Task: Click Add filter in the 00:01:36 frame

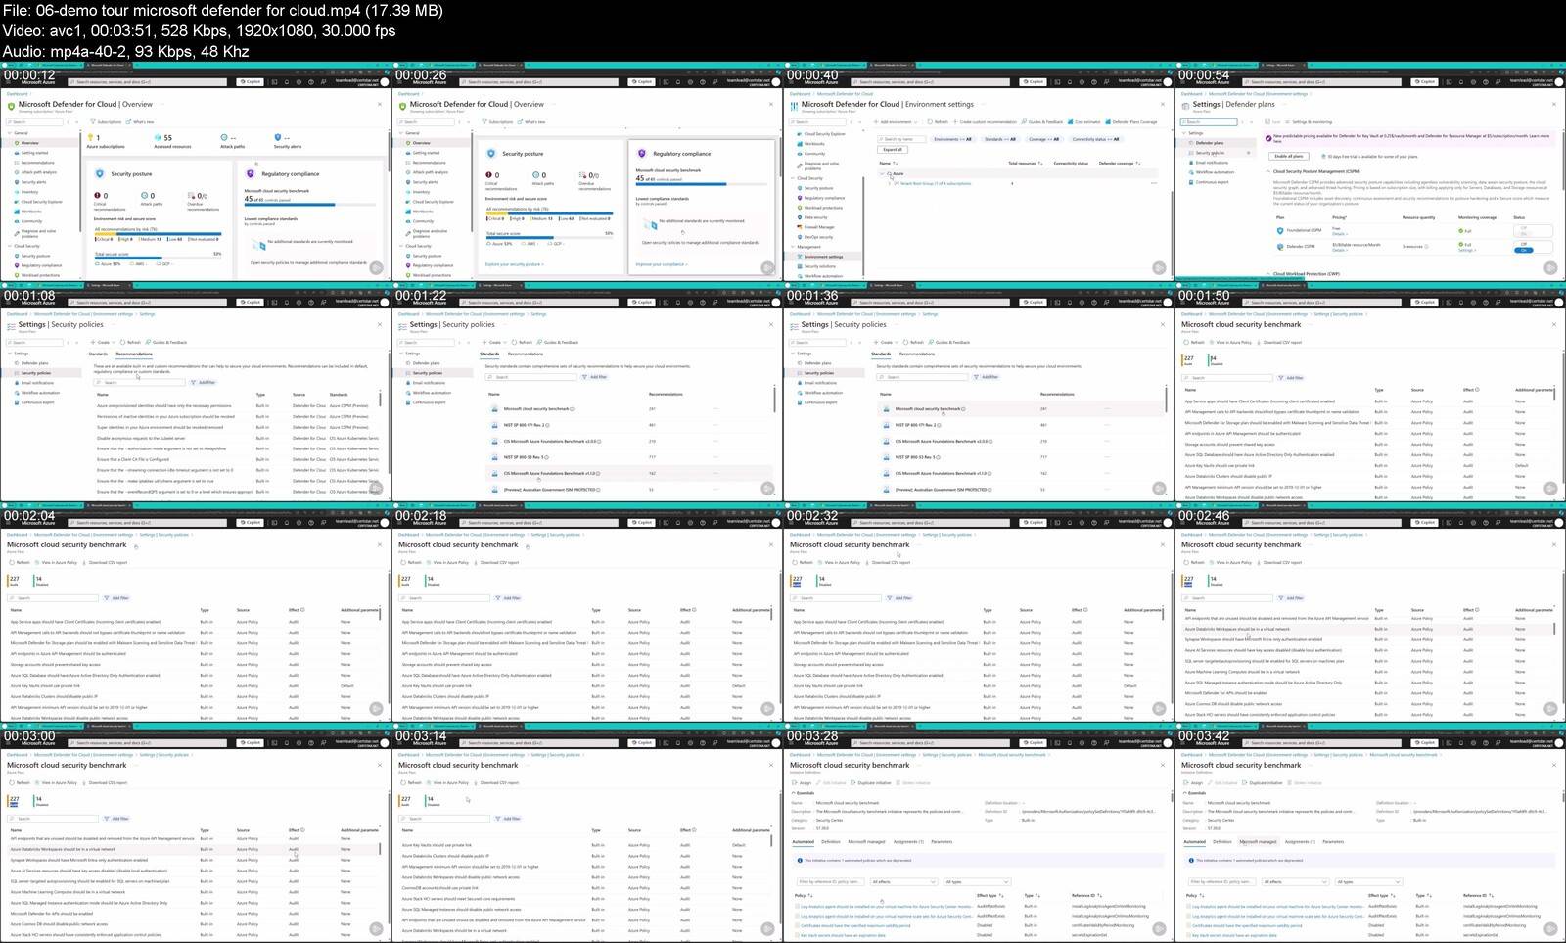Action: pos(988,377)
